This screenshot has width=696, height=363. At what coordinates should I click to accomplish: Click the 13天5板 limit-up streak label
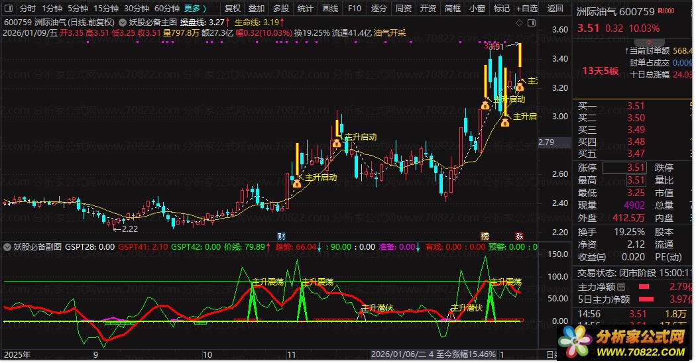click(600, 71)
